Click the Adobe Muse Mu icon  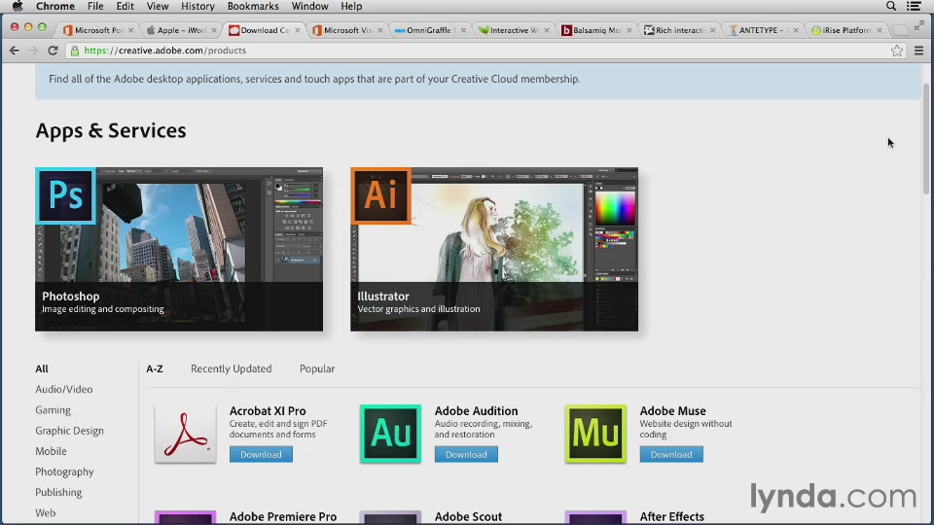point(595,434)
